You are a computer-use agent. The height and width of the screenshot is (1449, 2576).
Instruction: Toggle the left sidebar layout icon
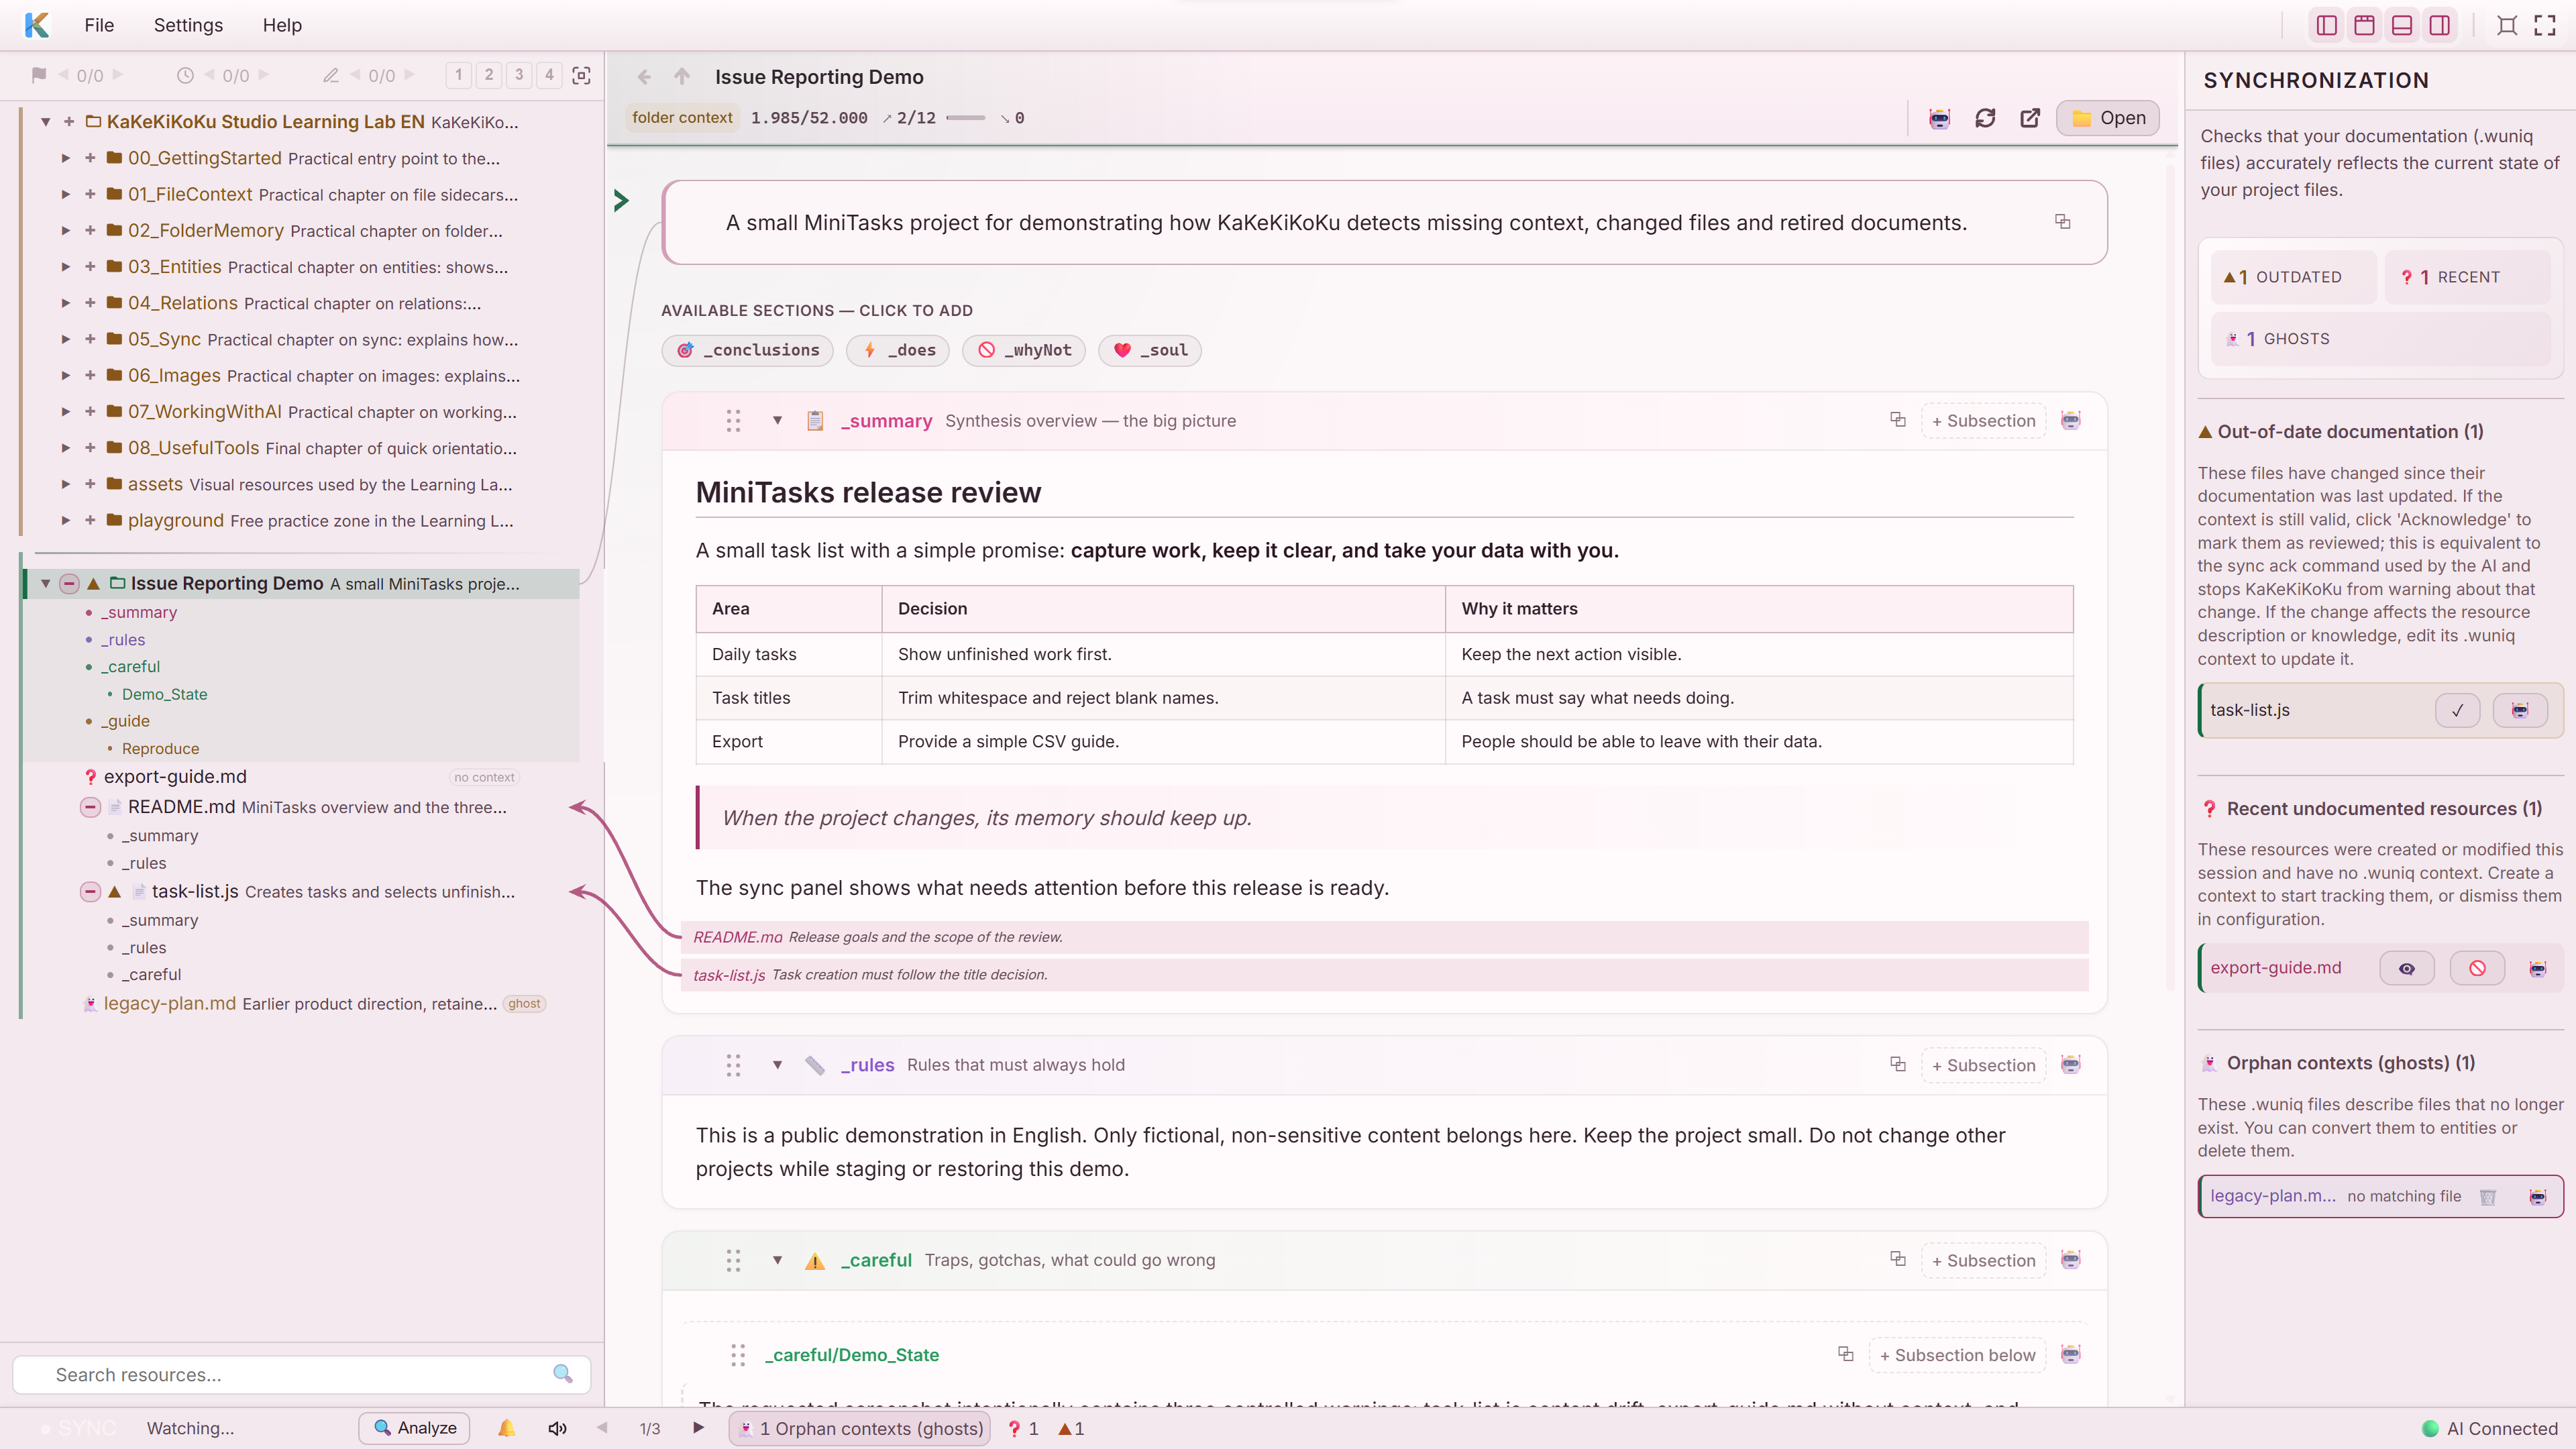(2327, 25)
